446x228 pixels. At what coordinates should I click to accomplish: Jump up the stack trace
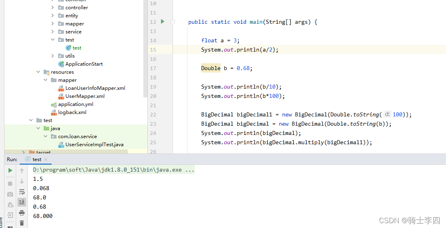(22, 170)
